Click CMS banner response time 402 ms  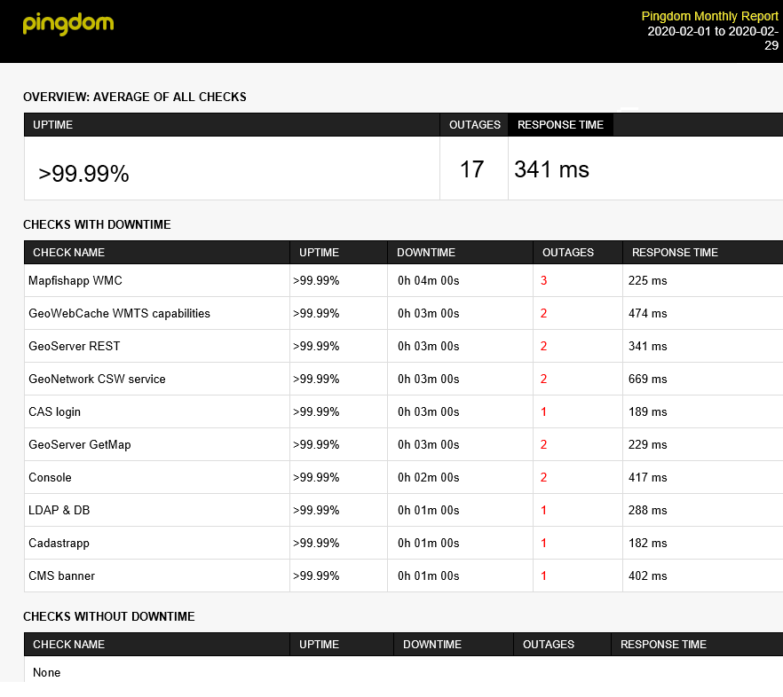pos(648,576)
